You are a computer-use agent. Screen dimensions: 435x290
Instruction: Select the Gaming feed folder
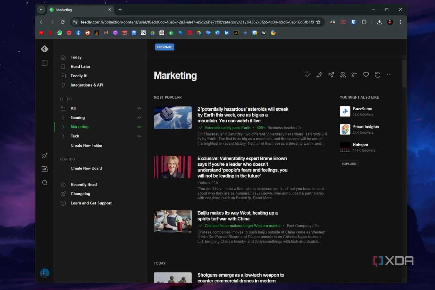point(78,118)
